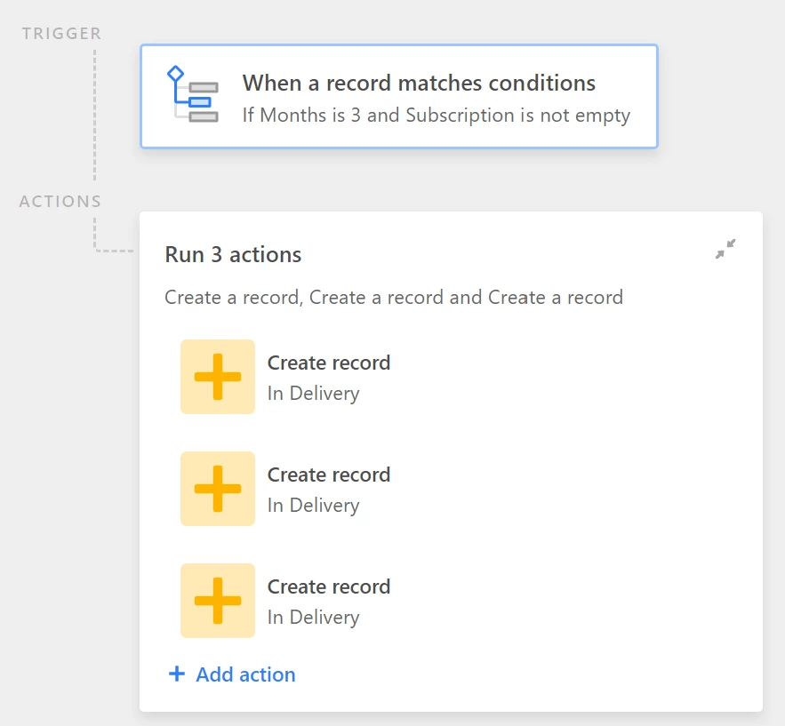Click the first Create record plus icon
The width and height of the screenshot is (785, 726).
tap(218, 377)
